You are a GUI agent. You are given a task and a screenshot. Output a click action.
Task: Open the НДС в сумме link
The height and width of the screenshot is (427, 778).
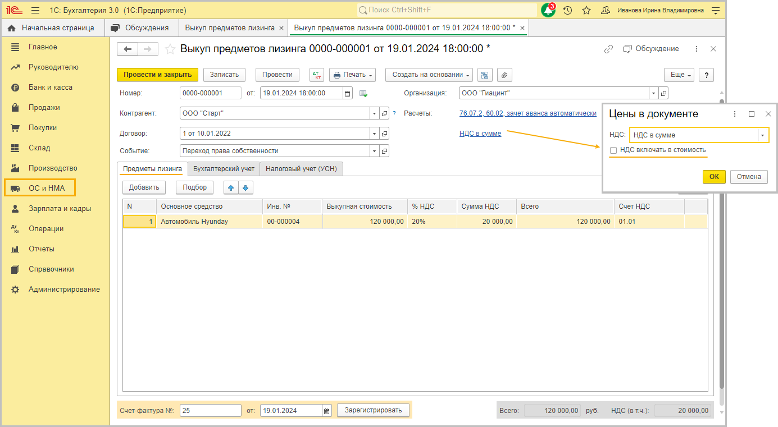(x=480, y=134)
